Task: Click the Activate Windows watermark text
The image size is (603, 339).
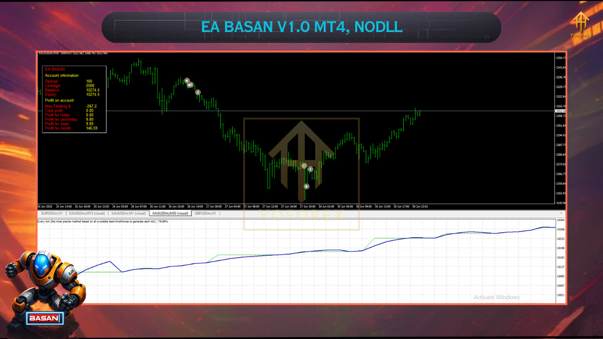Action: [x=496, y=297]
